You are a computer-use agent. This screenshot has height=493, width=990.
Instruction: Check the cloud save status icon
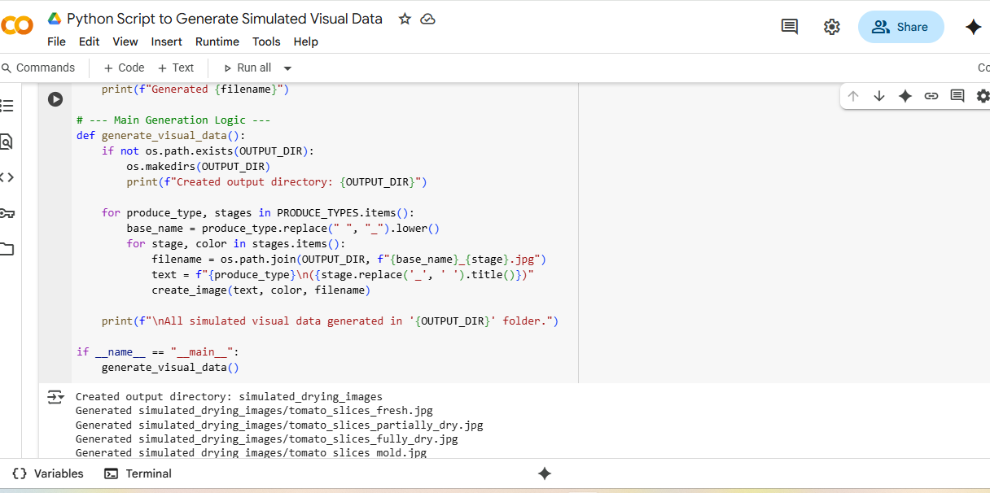(427, 19)
